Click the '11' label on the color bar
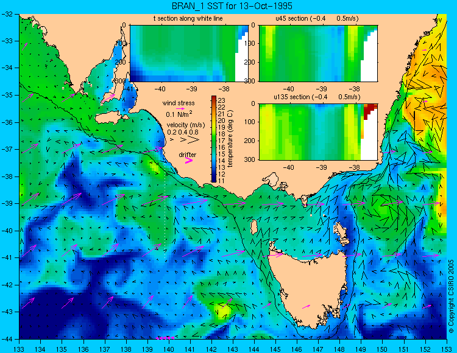The height and width of the screenshot is (353, 457). pyautogui.click(x=221, y=181)
